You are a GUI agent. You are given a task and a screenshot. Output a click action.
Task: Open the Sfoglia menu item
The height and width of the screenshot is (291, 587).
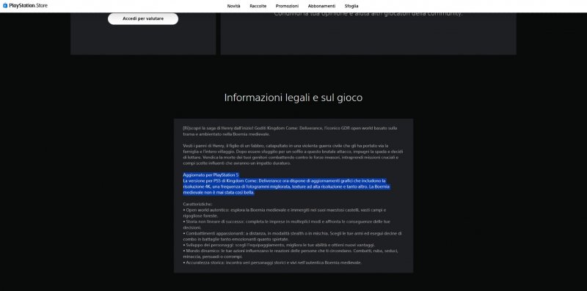351,6
